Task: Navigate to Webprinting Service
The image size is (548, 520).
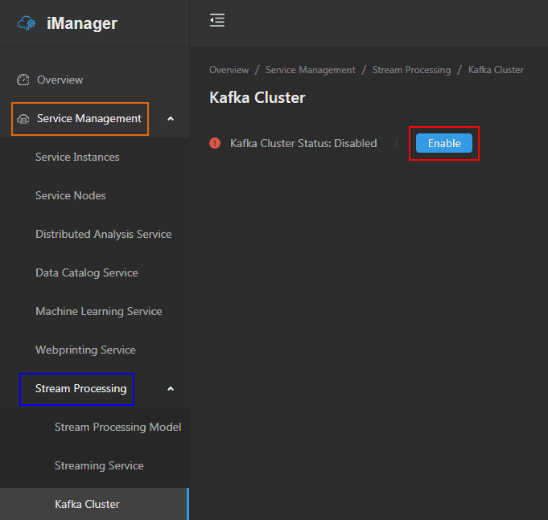Action: tap(85, 350)
